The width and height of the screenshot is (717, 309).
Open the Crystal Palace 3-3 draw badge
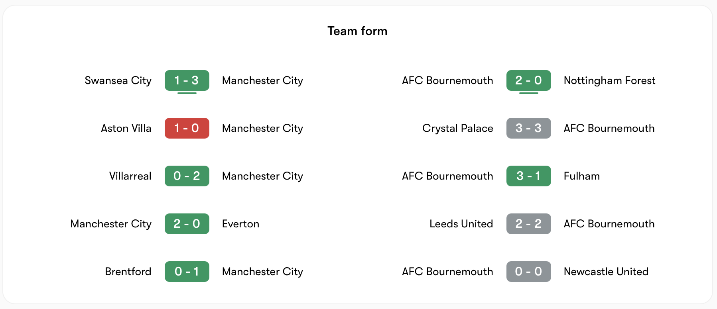click(528, 128)
